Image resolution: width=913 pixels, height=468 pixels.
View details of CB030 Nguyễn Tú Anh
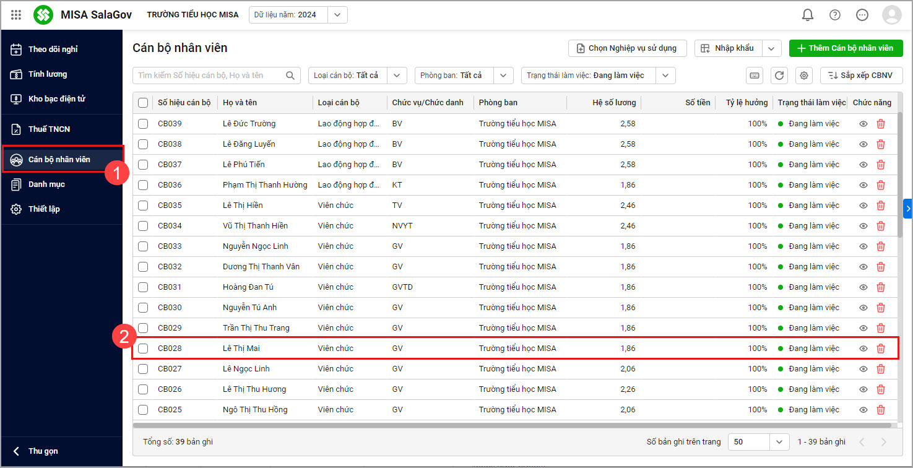click(x=863, y=308)
